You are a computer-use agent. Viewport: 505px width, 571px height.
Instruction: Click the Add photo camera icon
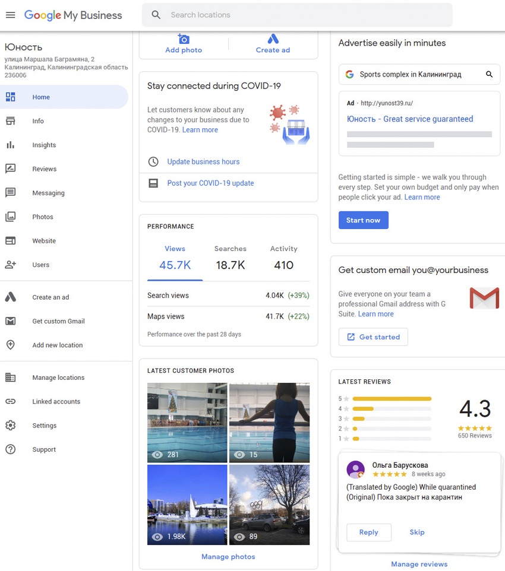click(x=184, y=39)
